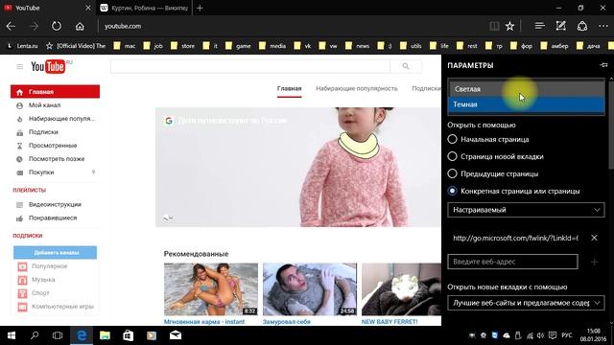The width and height of the screenshot is (614, 345).
Task: Open the Замуровал себя video thumbnail
Action: point(310,289)
